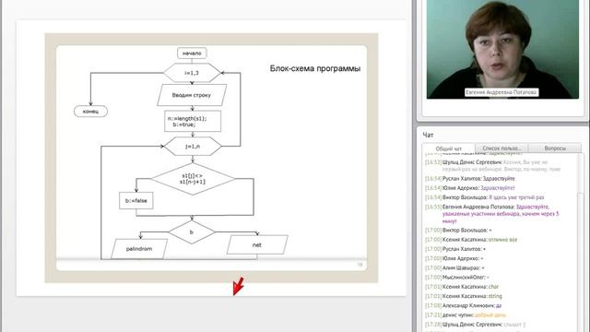This screenshot has width=590, height=332.
Task: Click Евгения Потапова's webinar start message
Action: (x=492, y=214)
